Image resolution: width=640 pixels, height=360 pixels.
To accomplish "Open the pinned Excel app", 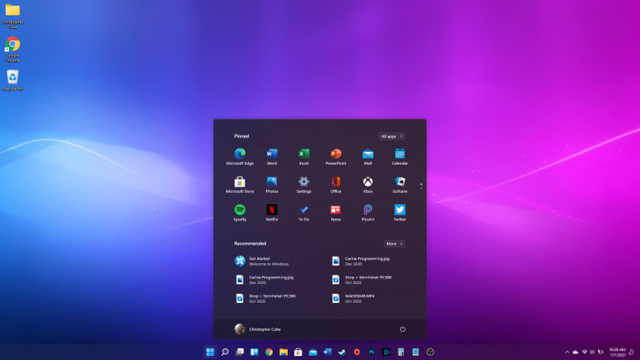I will click(x=304, y=157).
